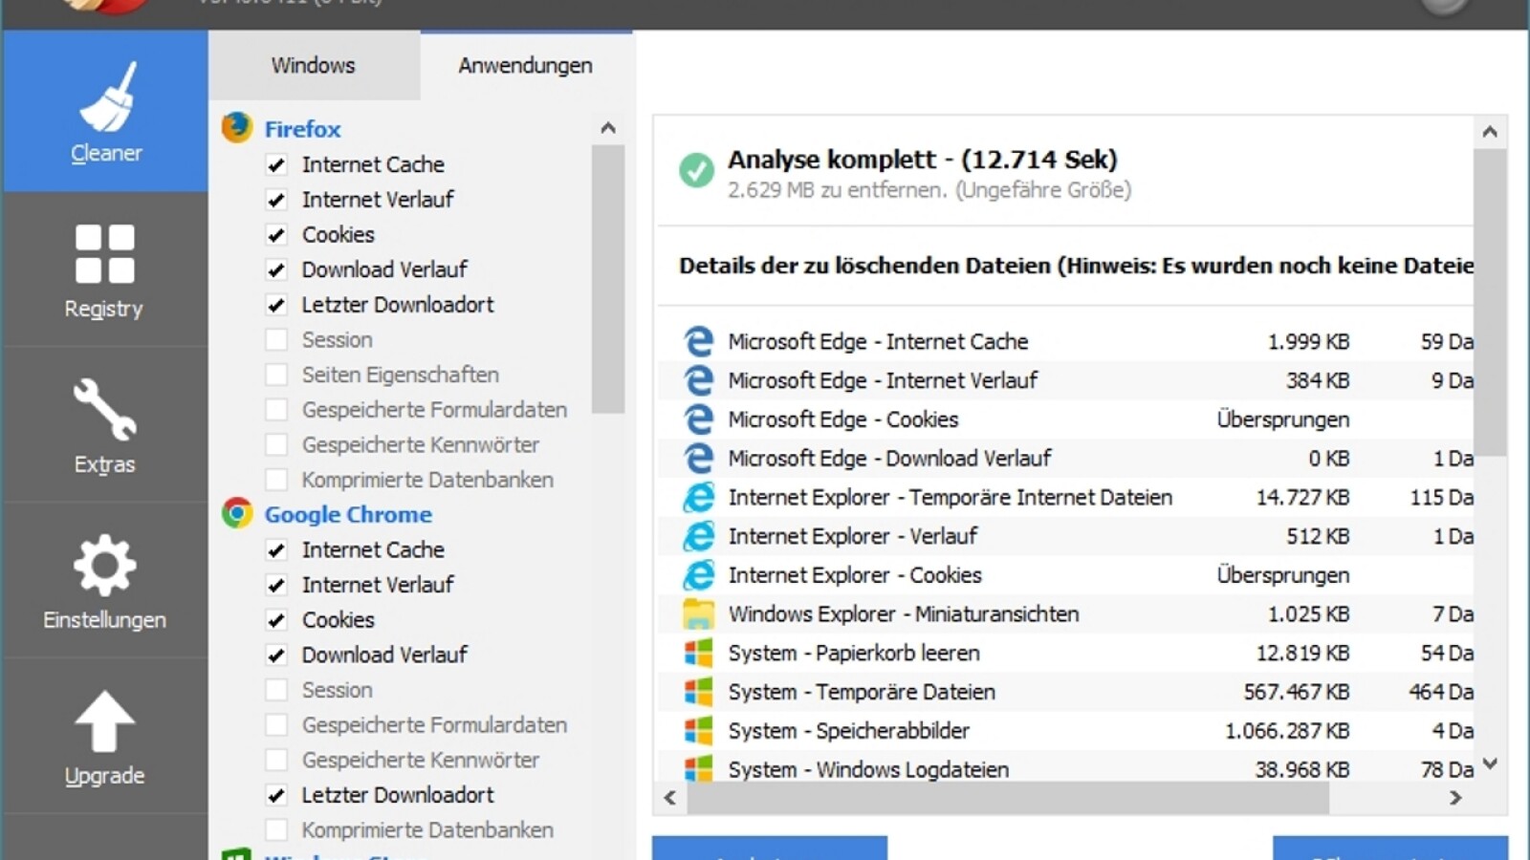Screen dimensions: 1530x860
Task: Open the Extras section with the wrench icon
Action: point(105,427)
